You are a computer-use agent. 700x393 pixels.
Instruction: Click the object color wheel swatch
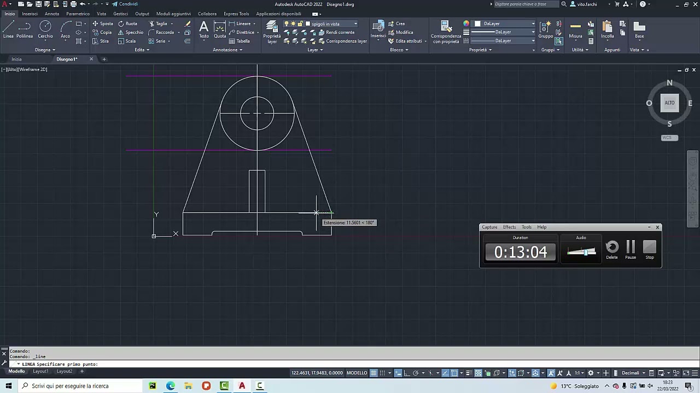(x=466, y=23)
